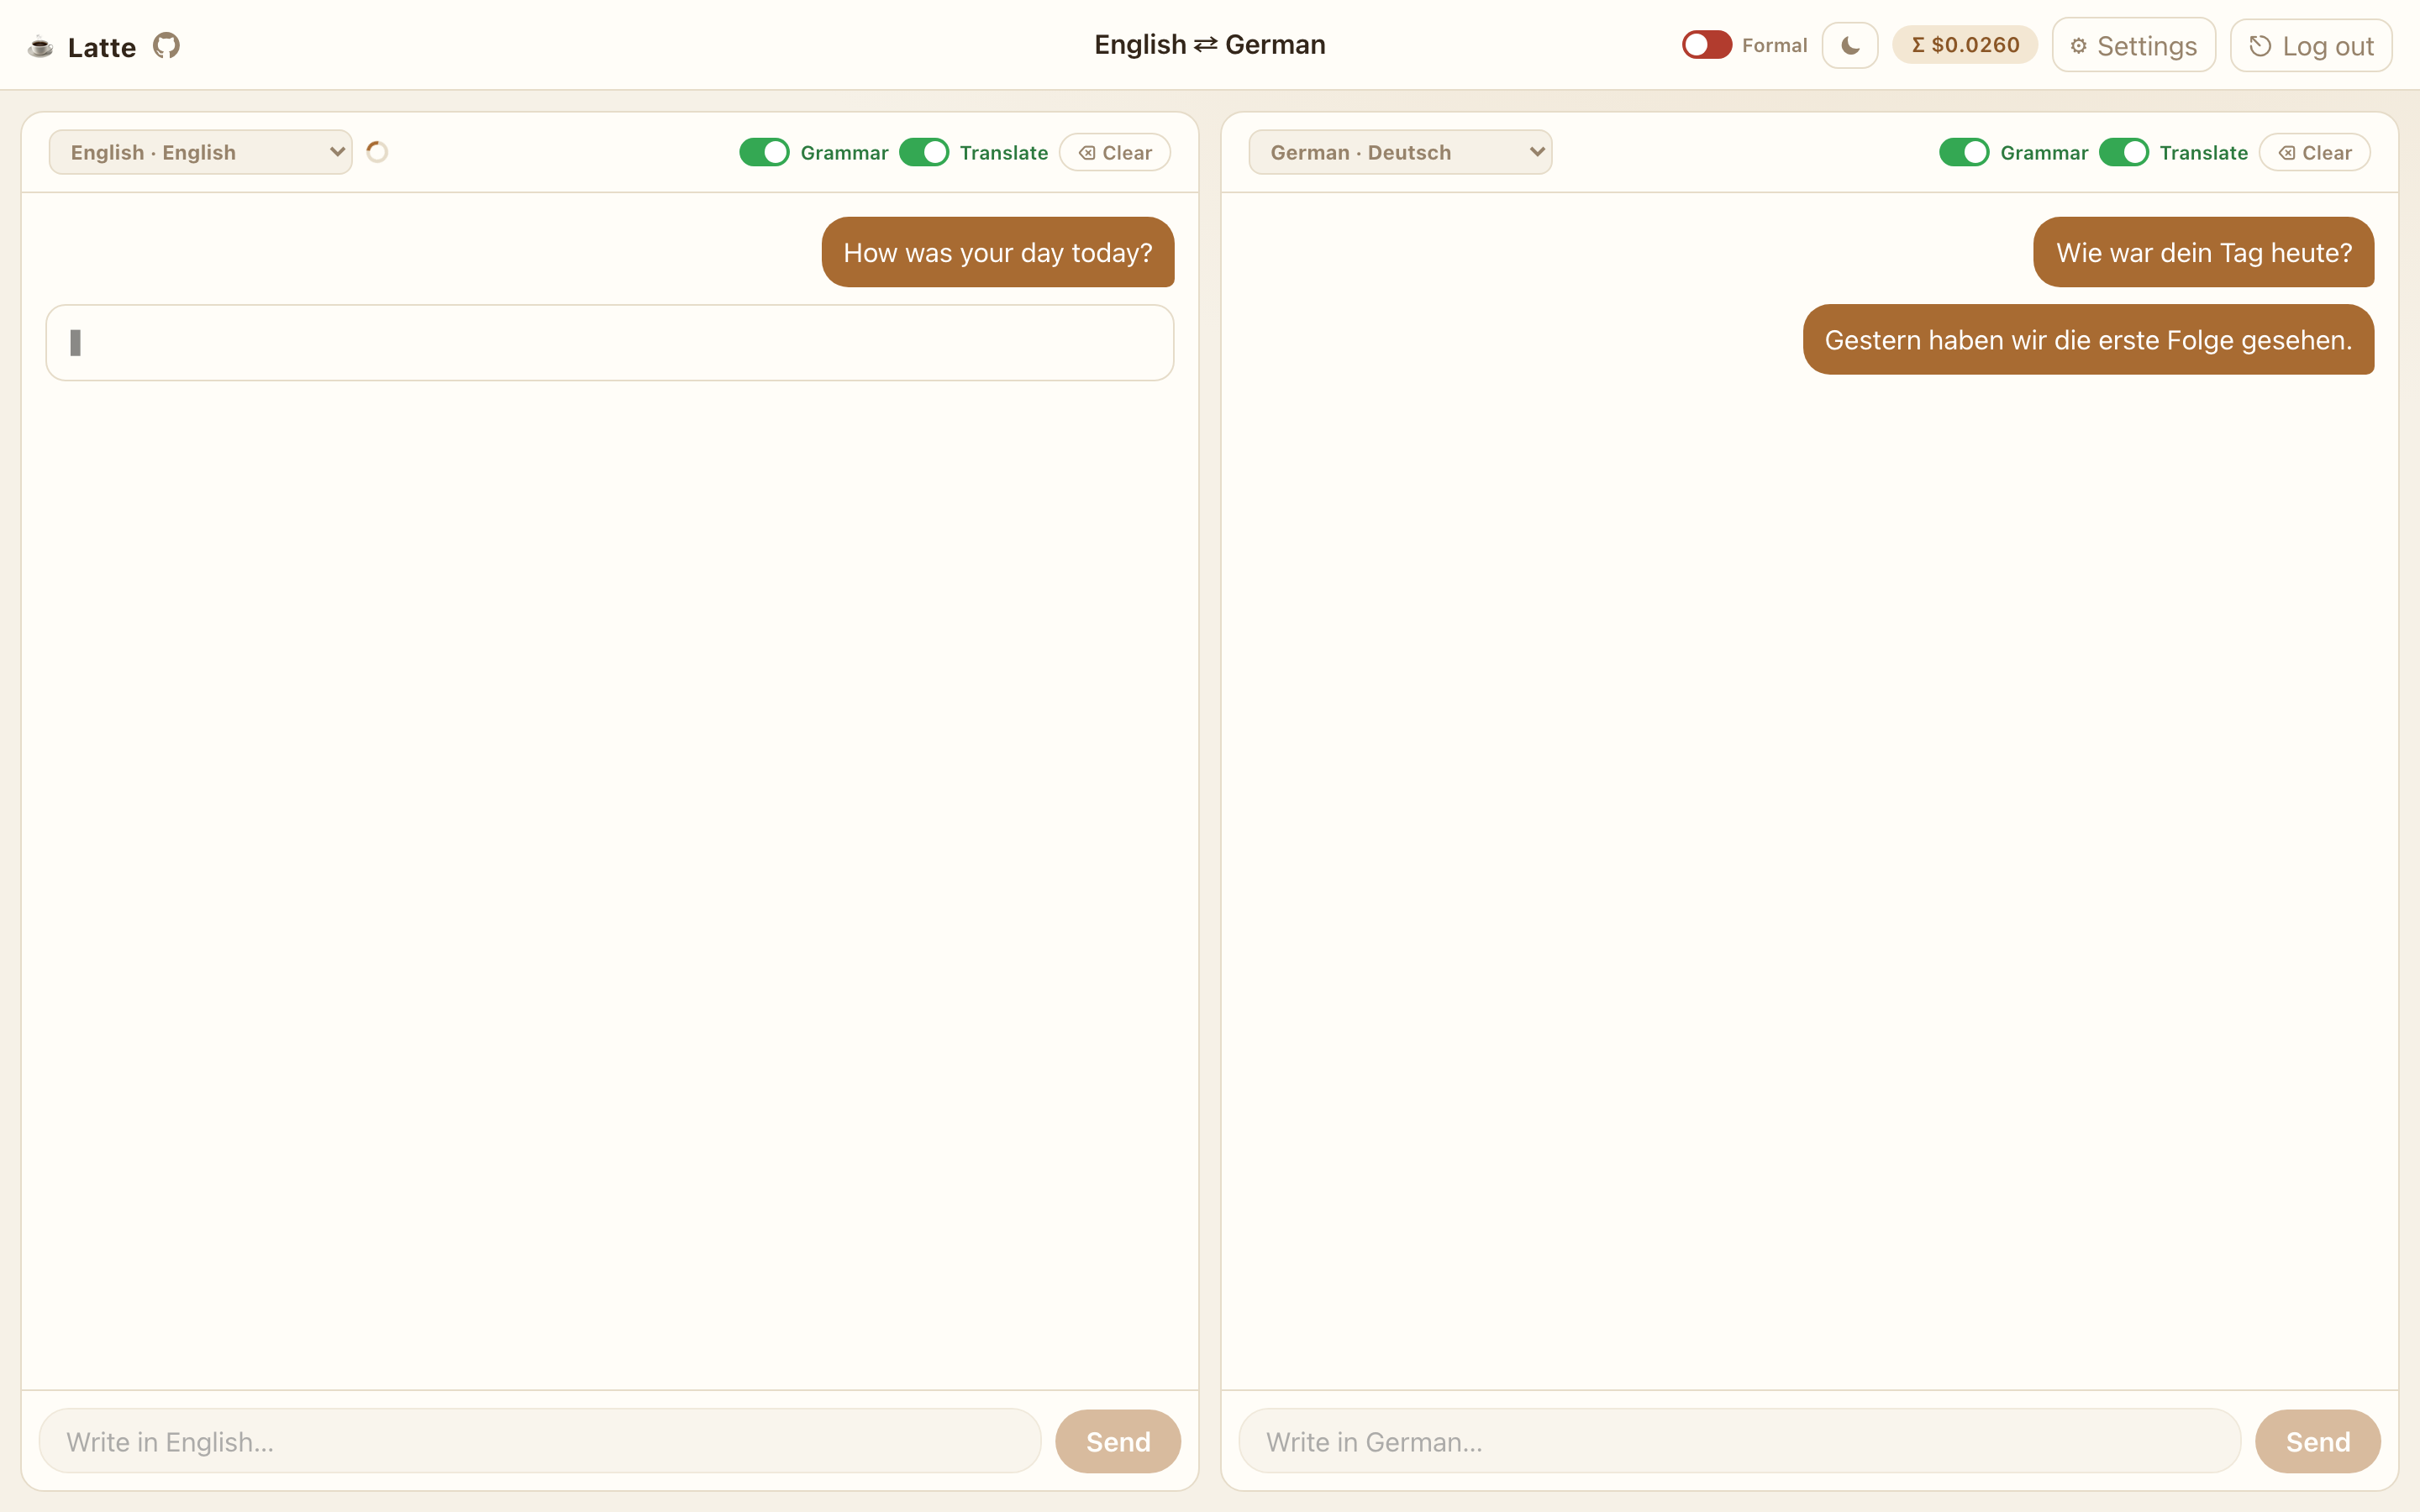Send the English message

[x=1118, y=1441]
